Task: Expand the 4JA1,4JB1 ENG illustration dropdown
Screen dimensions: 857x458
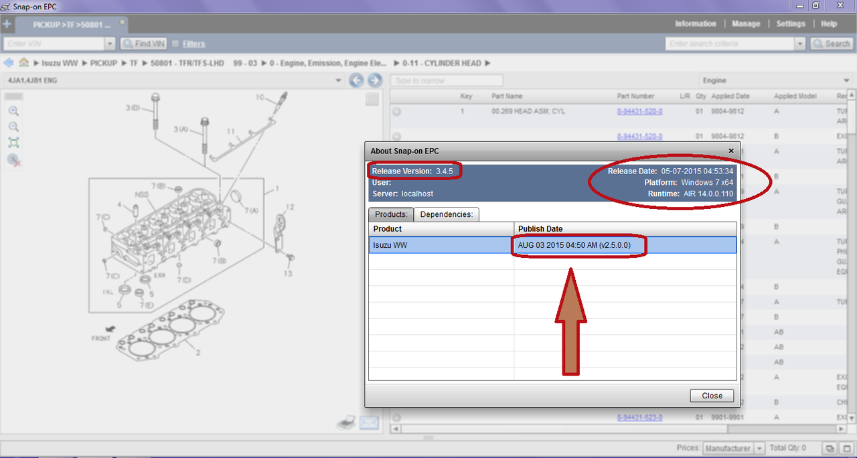Action: coord(339,81)
